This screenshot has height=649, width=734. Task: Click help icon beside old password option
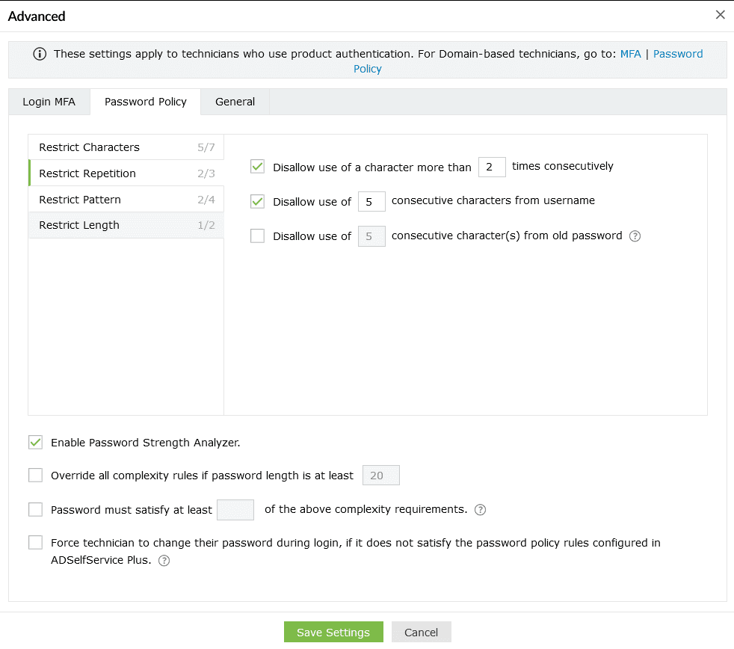pyautogui.click(x=635, y=236)
